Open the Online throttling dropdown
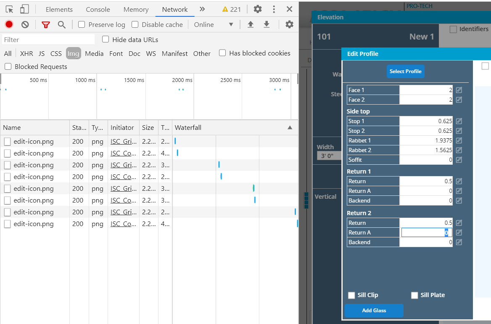The height and width of the screenshot is (324, 491). click(213, 24)
